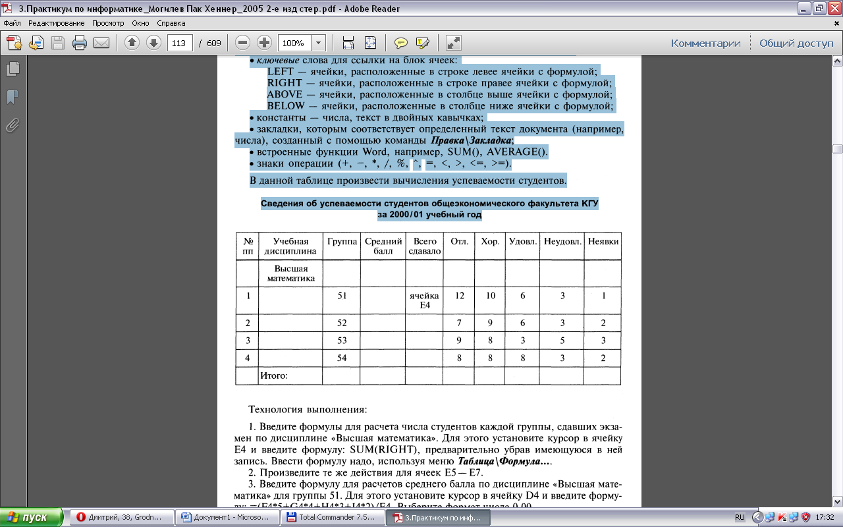Image resolution: width=843 pixels, height=527 pixels.
Task: Open the zoom level dropdown arrow
Action: [319, 43]
